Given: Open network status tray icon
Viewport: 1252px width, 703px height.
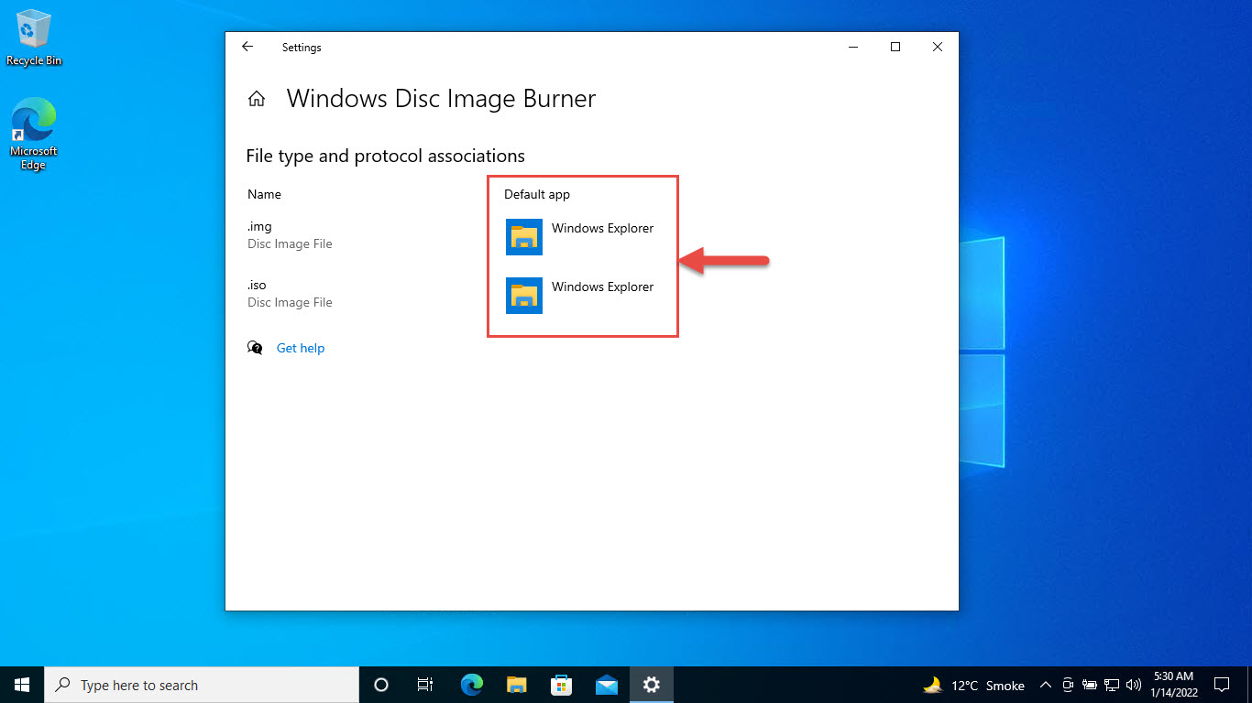Looking at the screenshot, I should (x=1112, y=686).
